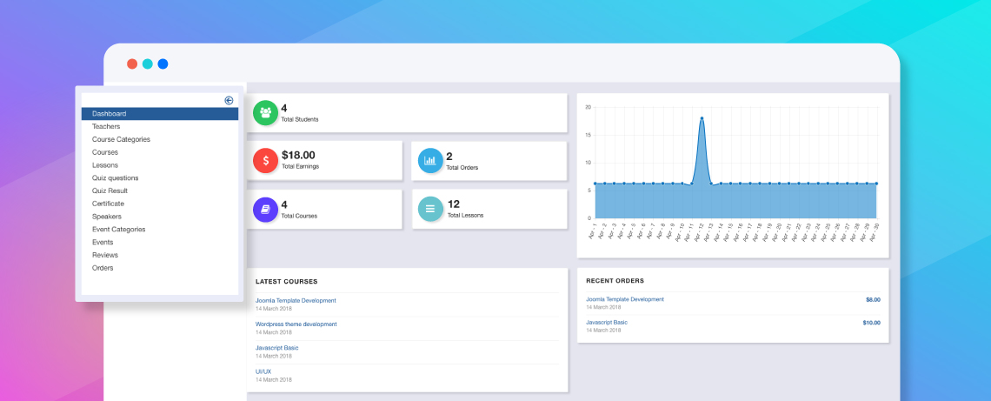The image size is (991, 401).
Task: Click the RECENT ORDERS heading
Action: coord(615,281)
